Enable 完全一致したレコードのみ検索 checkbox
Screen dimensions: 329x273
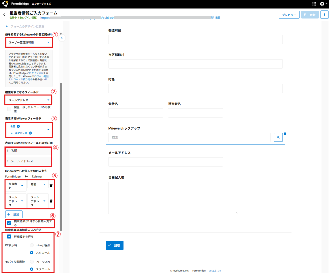9,109
